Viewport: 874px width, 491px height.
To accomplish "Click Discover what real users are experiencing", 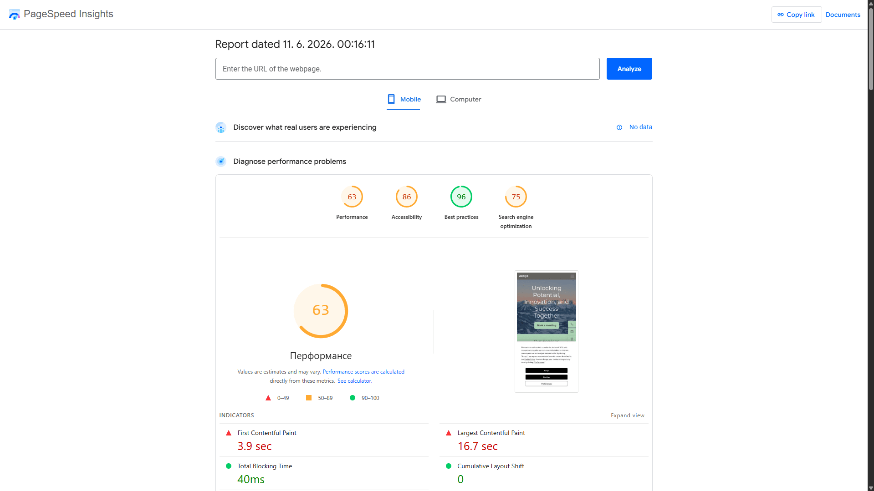I will (305, 127).
